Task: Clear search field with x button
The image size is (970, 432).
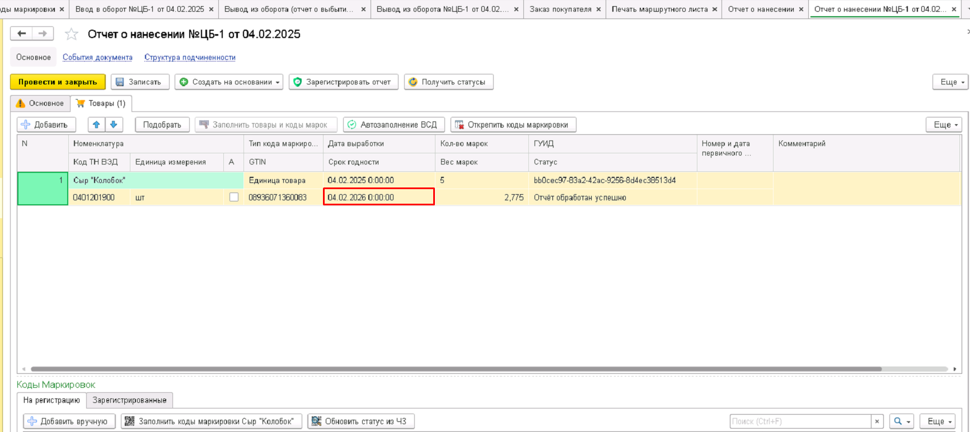Action: pos(877,421)
